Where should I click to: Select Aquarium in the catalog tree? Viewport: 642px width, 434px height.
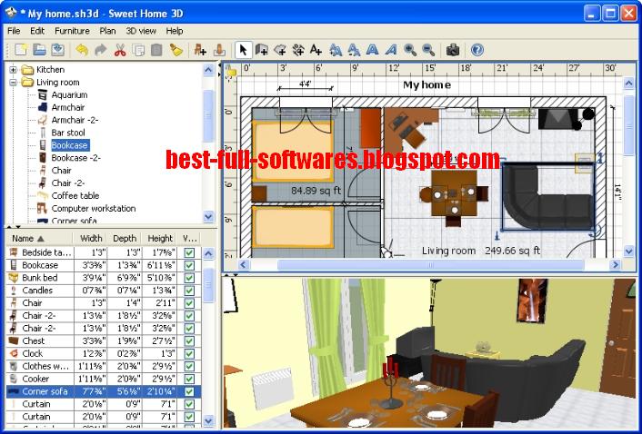(69, 94)
